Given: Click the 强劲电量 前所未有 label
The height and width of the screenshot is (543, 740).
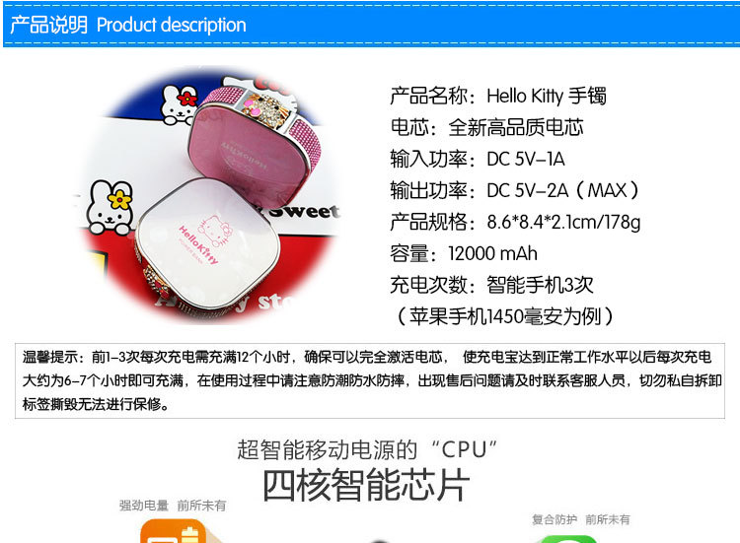Looking at the screenshot, I should [173, 506].
